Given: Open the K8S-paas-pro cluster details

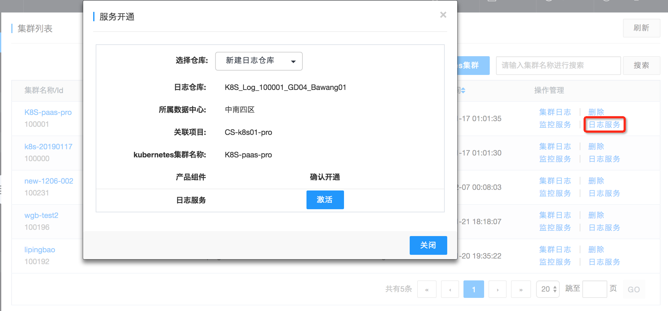Looking at the screenshot, I should pos(48,112).
